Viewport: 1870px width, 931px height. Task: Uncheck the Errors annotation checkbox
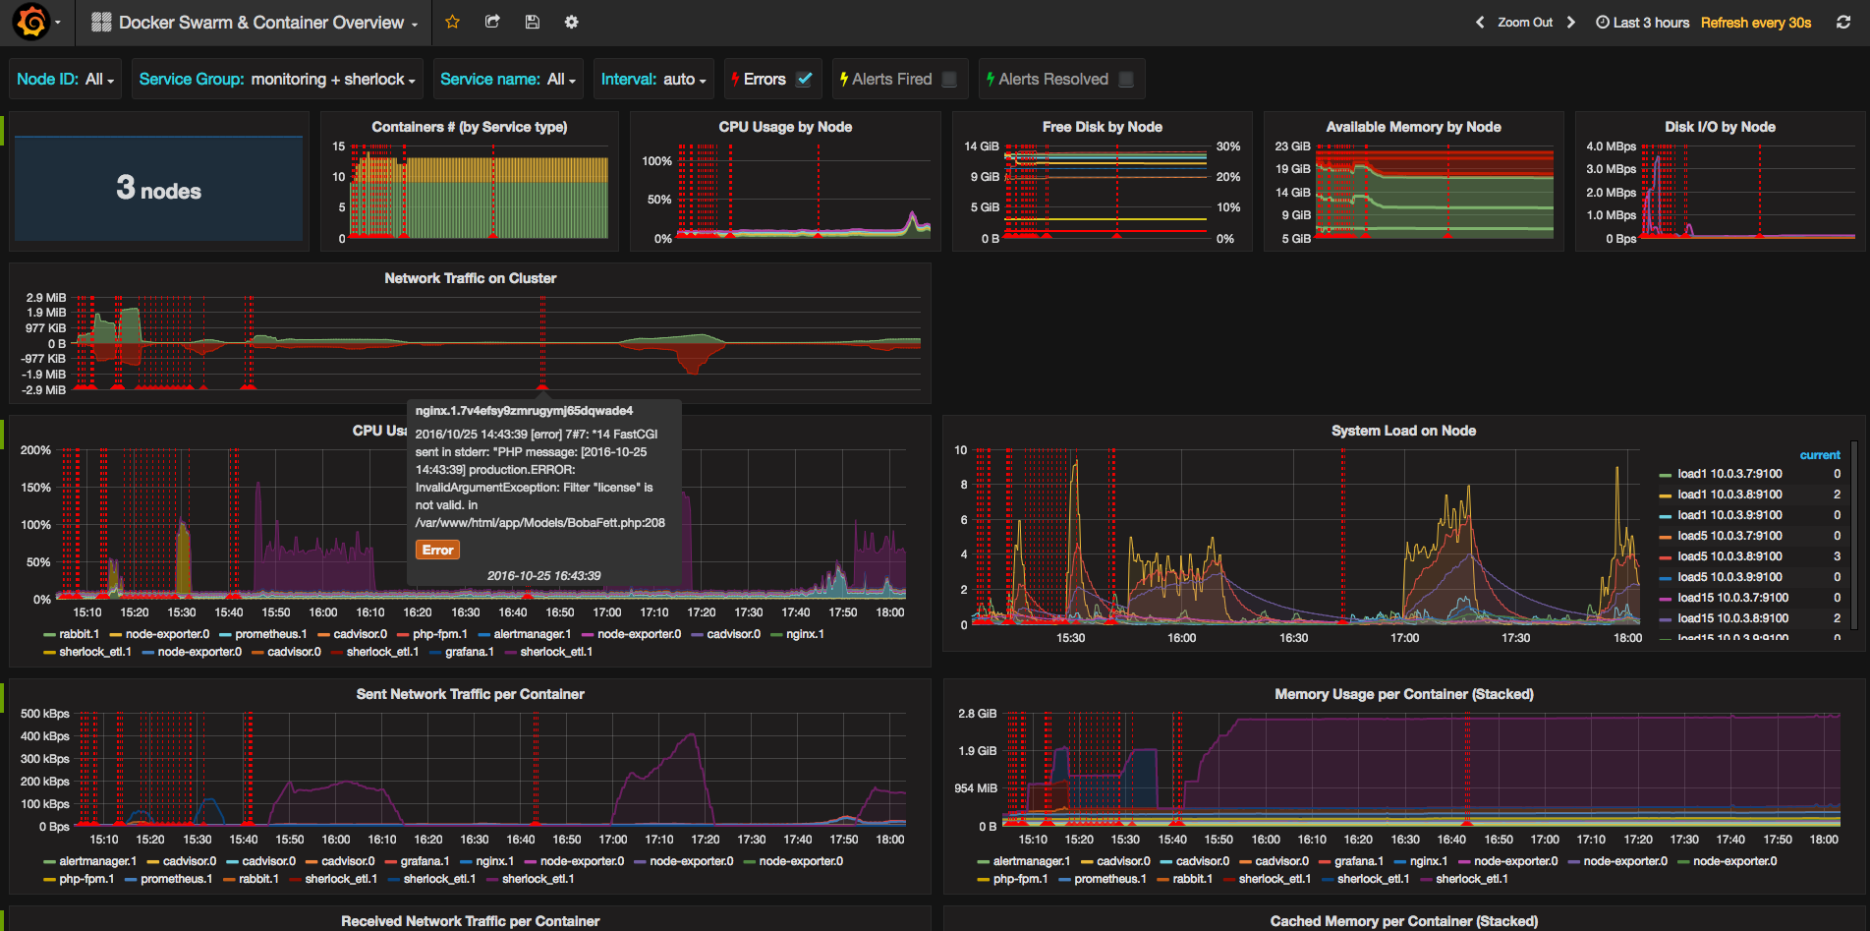coord(804,80)
